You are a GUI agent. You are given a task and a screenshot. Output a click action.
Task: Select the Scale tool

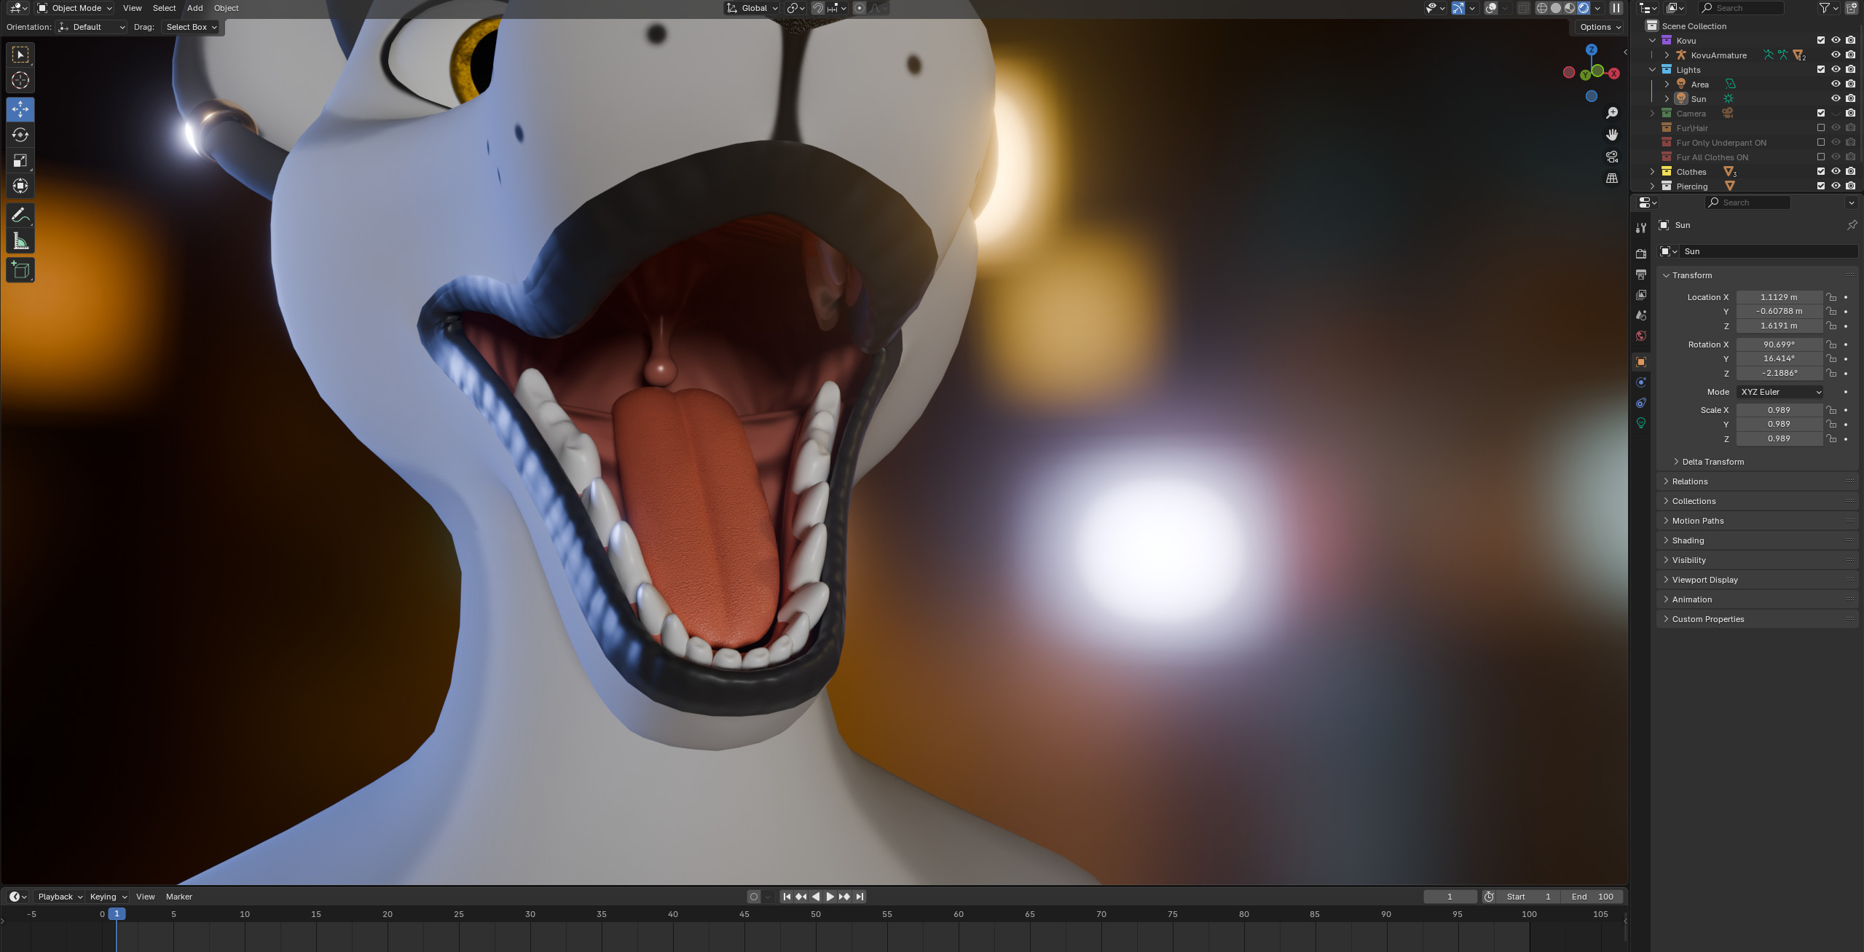tap(20, 160)
